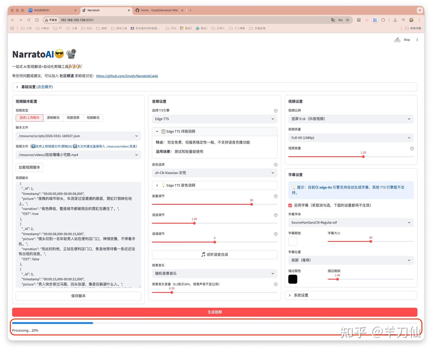Bookmark page with star icon
432x350 pixels.
[x=348, y=20]
